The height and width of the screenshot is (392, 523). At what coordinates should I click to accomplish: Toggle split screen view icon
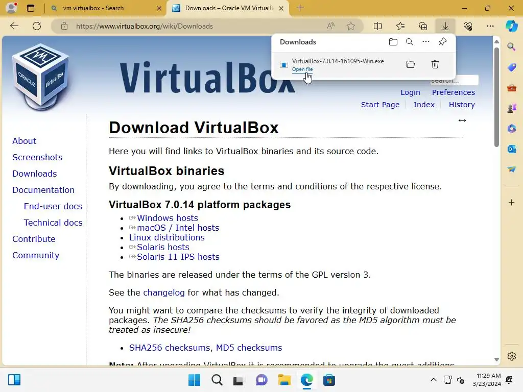coord(377,26)
